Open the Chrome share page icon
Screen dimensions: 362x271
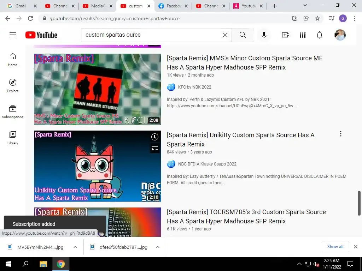[x=306, y=18]
